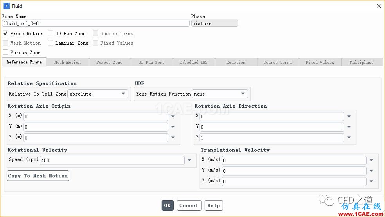Click Rotation-Axis Origin Y field
This screenshot has width=385, height=217.
pyautogui.click(x=96, y=127)
